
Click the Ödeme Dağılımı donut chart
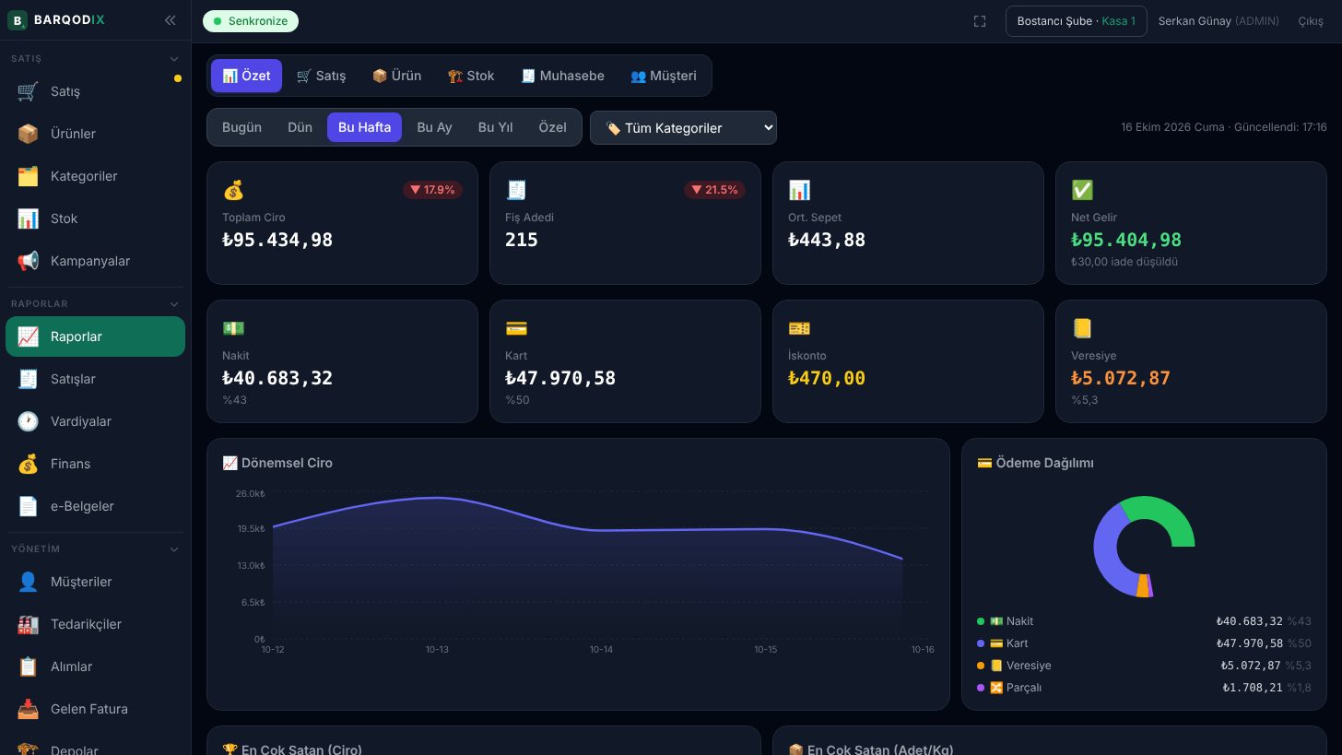pos(1144,547)
